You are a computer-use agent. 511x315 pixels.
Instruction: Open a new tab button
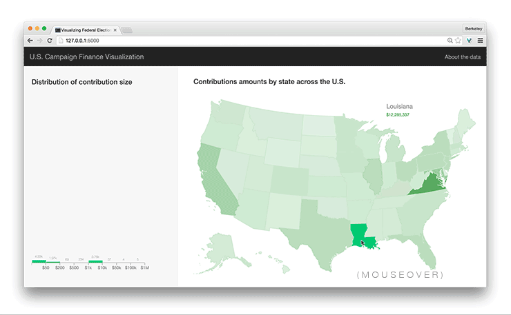[x=128, y=30]
